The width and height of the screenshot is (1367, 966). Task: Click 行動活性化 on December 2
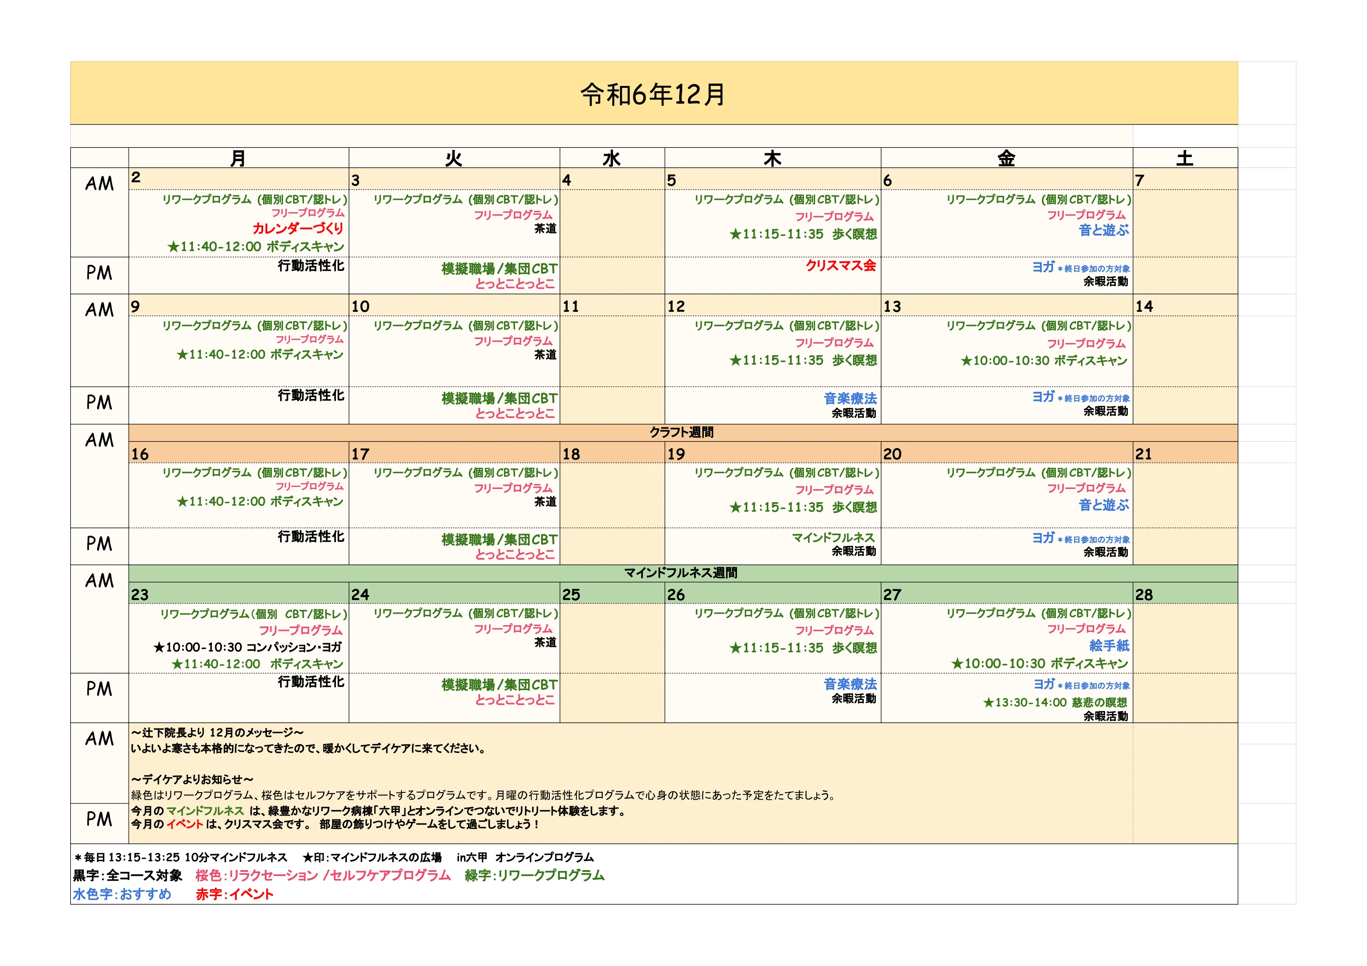pyautogui.click(x=311, y=266)
